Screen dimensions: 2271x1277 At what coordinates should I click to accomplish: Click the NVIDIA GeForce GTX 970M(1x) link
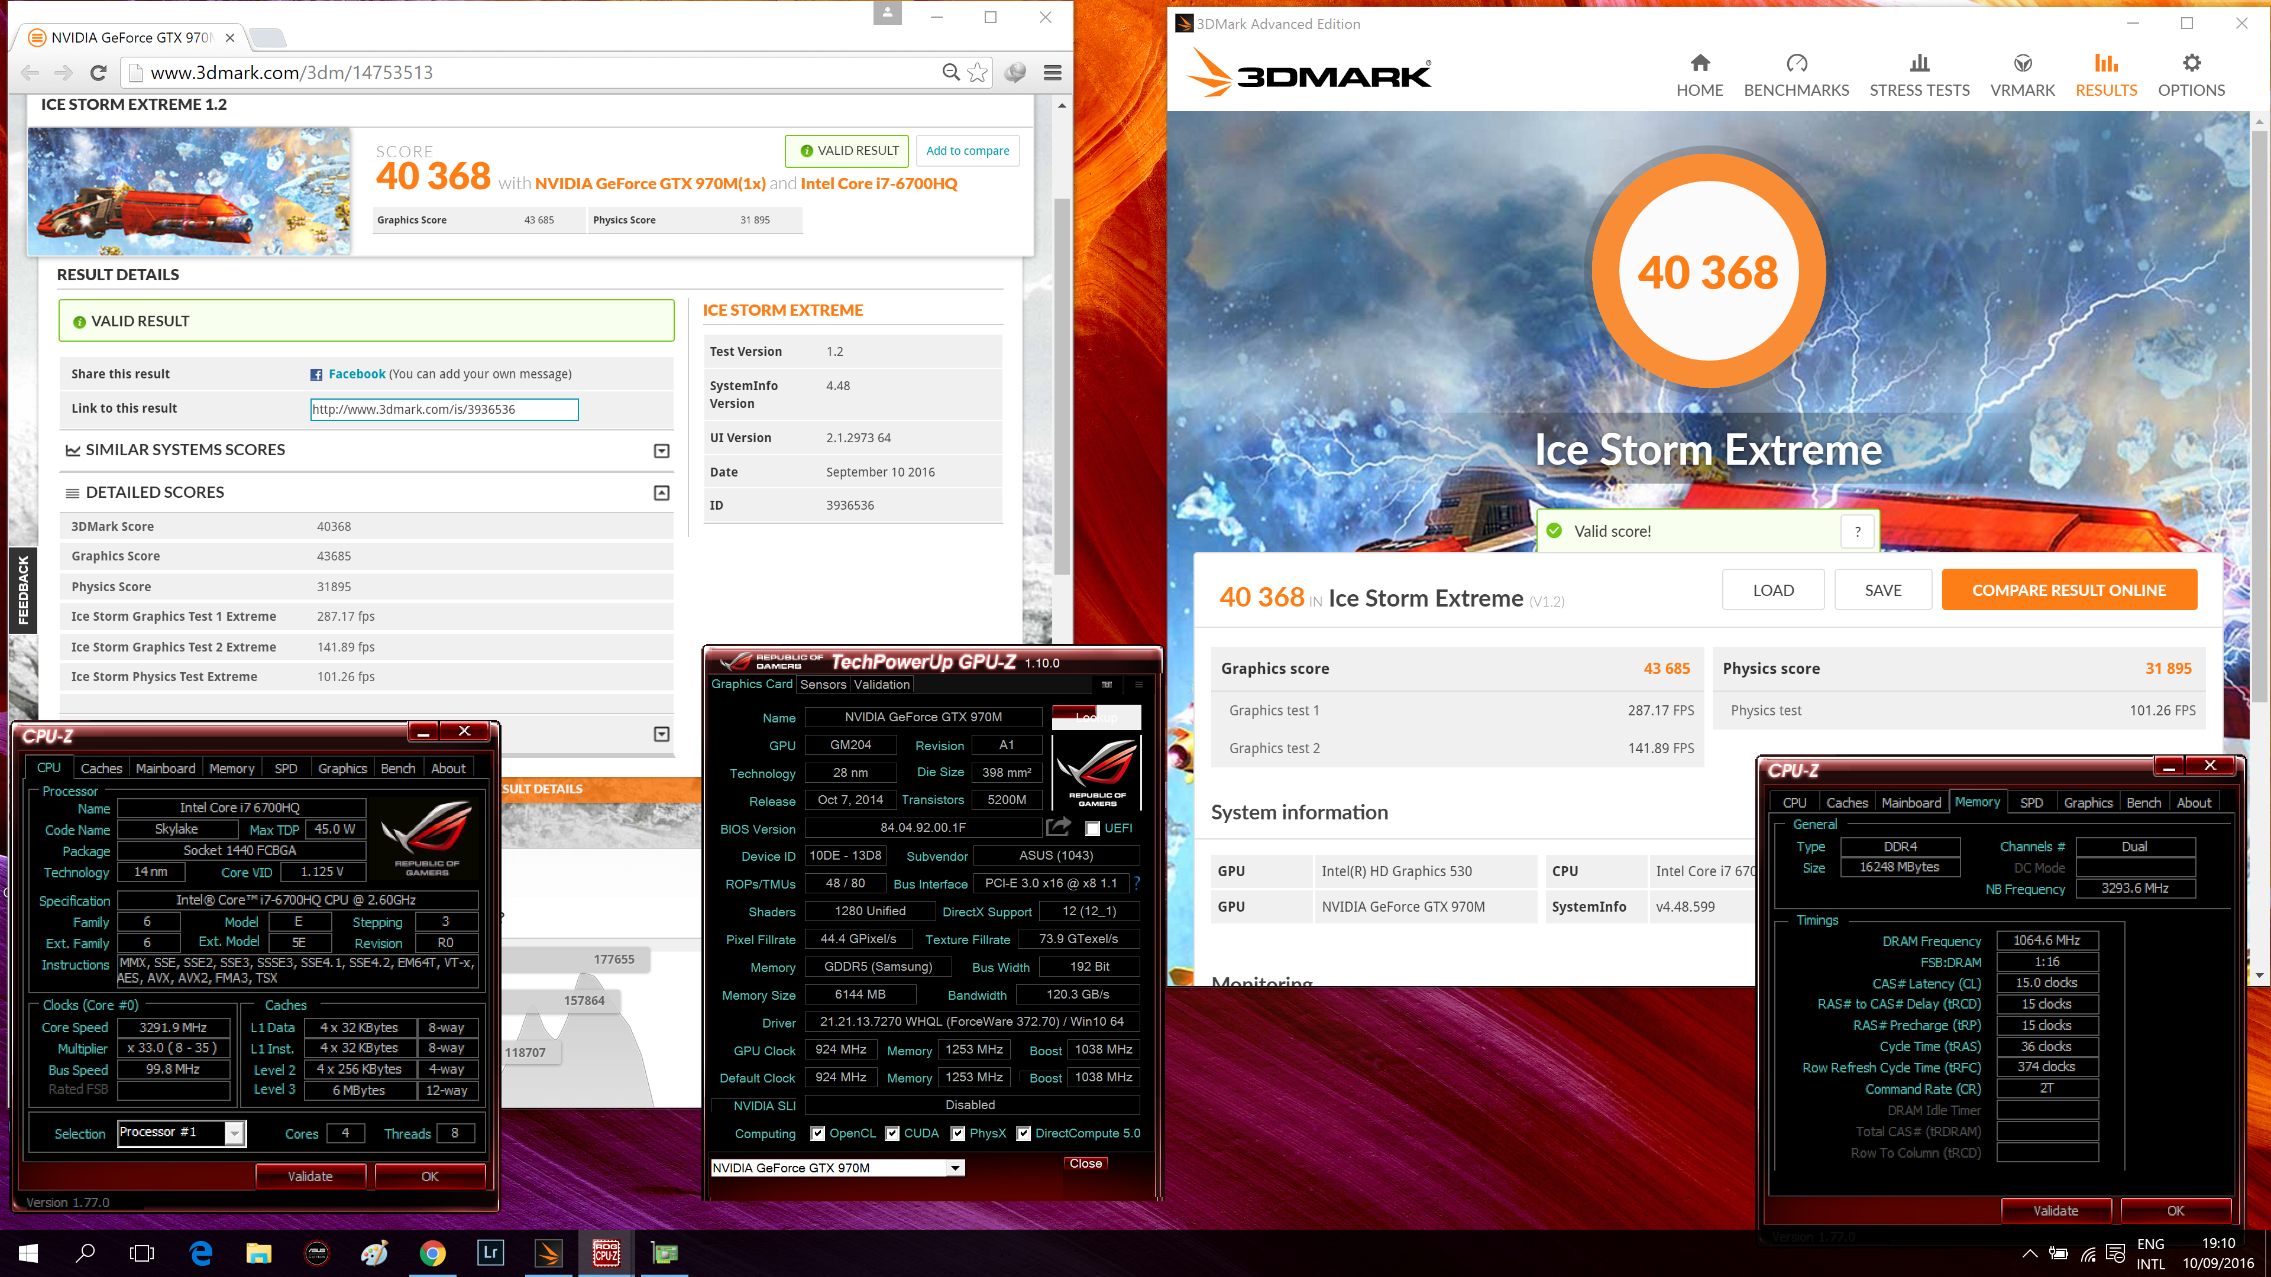[650, 183]
